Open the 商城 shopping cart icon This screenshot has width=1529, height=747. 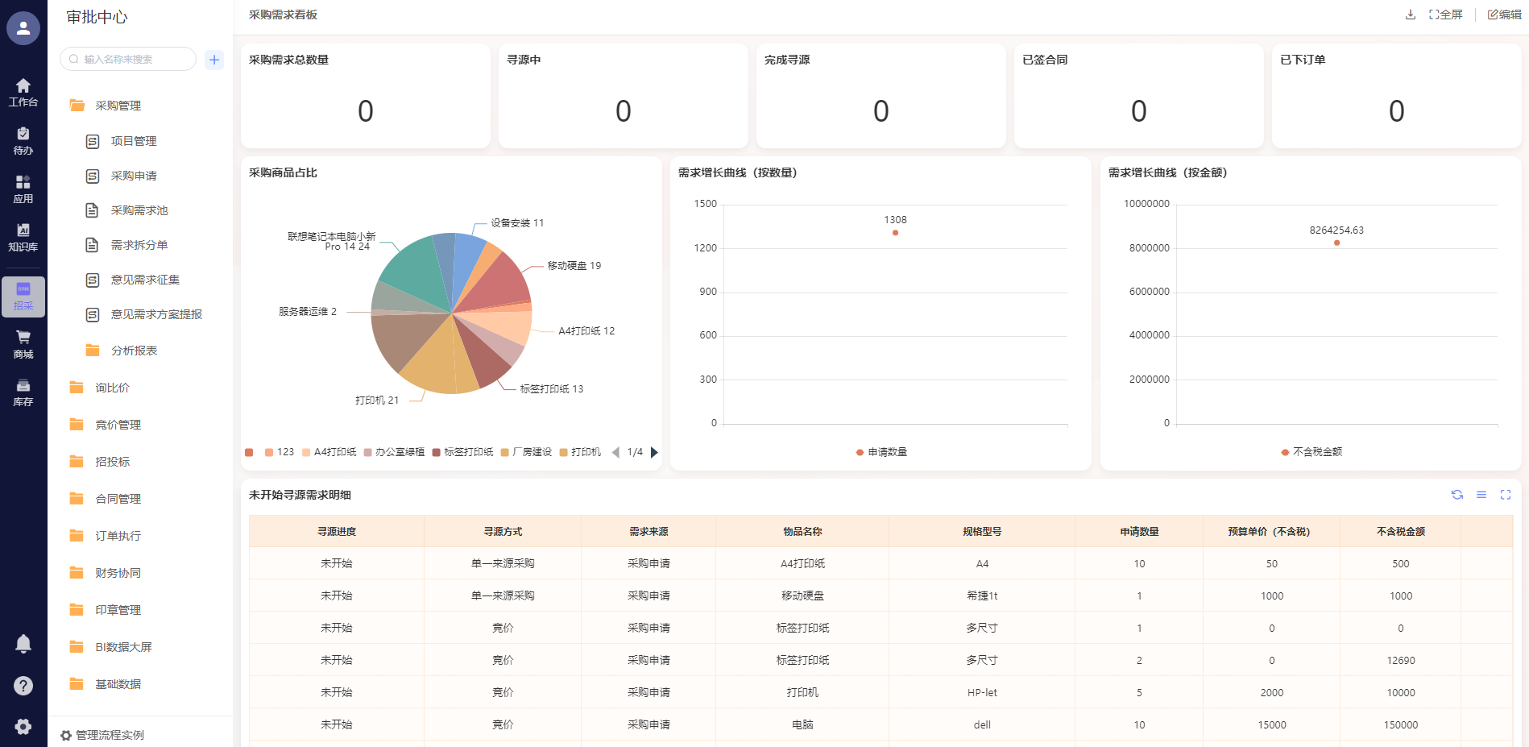(x=23, y=344)
